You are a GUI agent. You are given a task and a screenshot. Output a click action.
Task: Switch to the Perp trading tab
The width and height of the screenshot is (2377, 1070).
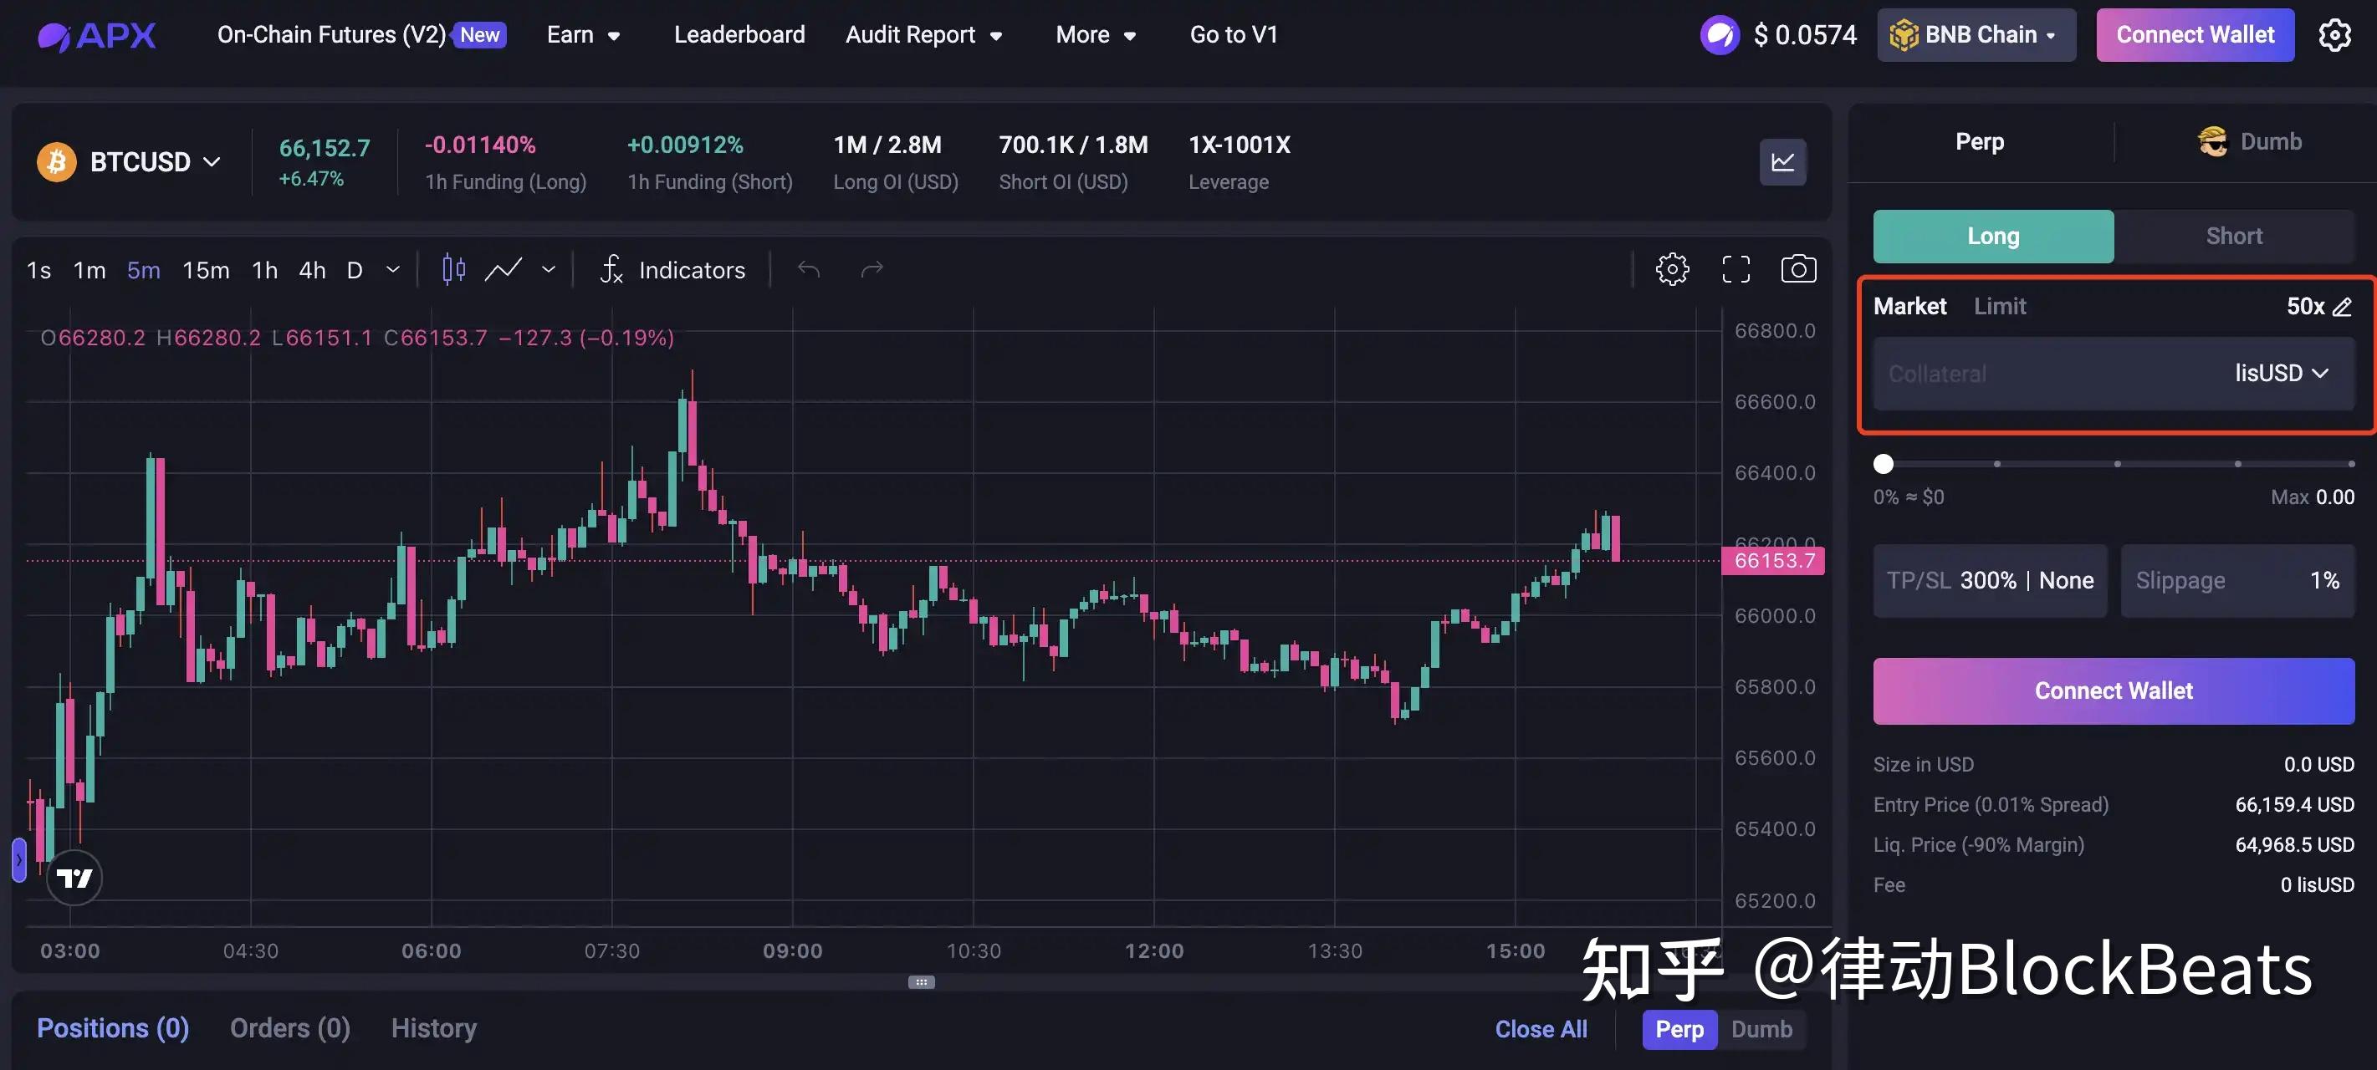tap(1979, 142)
